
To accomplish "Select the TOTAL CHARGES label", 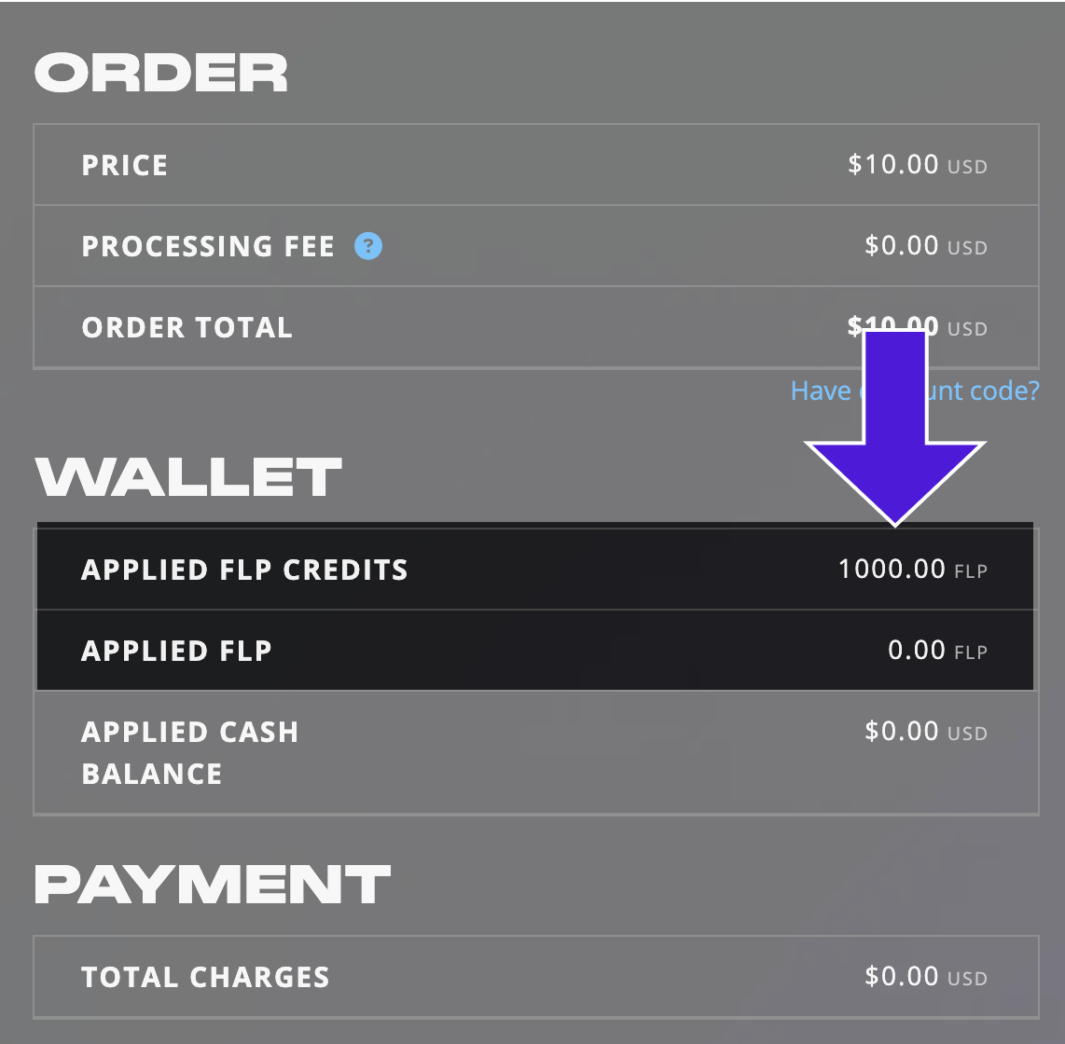I will (x=205, y=978).
